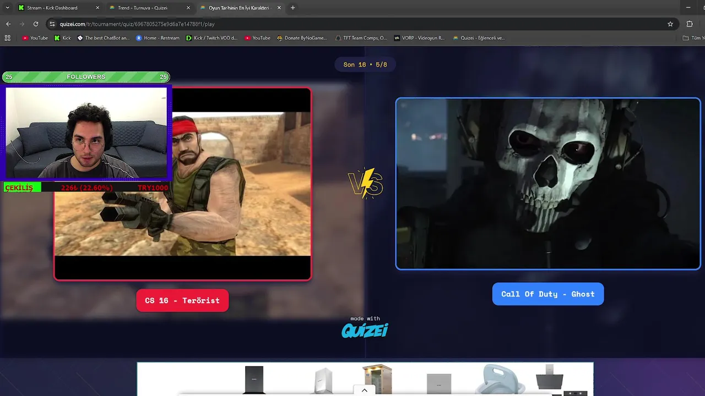Minimize the browser window
Image resolution: width=705 pixels, height=396 pixels.
pyautogui.click(x=688, y=8)
